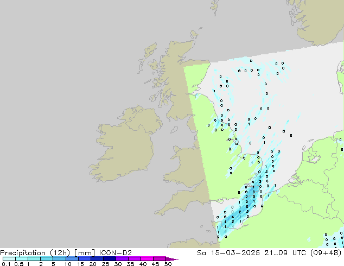This screenshot has height=266, width=344.
Task: Pick the 1–2 mm legend color box
Action: click(34, 259)
